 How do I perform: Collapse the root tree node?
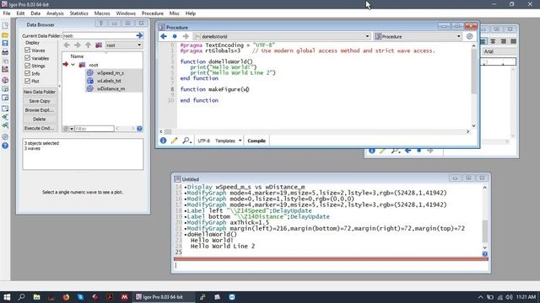point(73,65)
